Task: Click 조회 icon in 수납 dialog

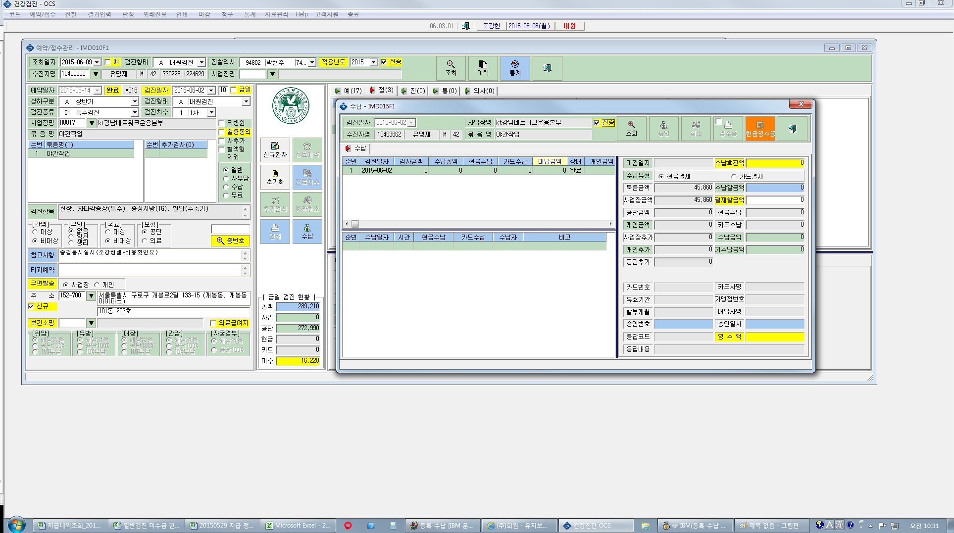Action: coord(631,129)
